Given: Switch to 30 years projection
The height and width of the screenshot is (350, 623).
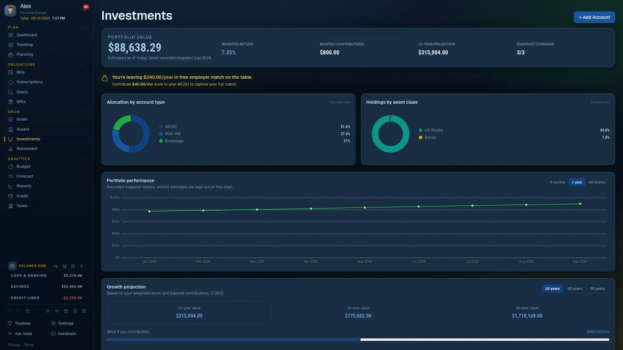Looking at the screenshot, I should tap(597, 289).
